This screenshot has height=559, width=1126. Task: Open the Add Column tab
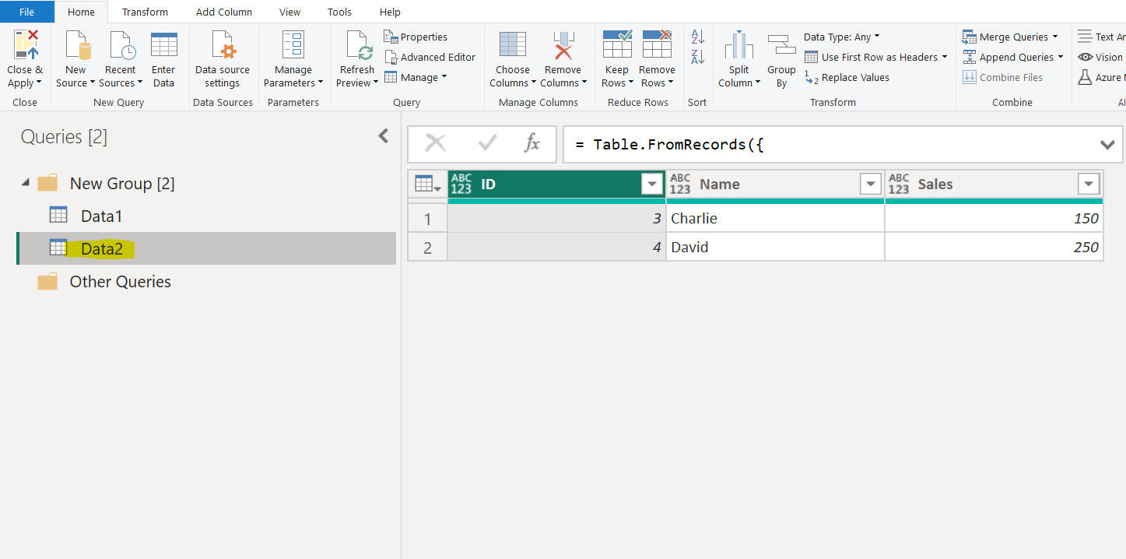[x=224, y=12]
